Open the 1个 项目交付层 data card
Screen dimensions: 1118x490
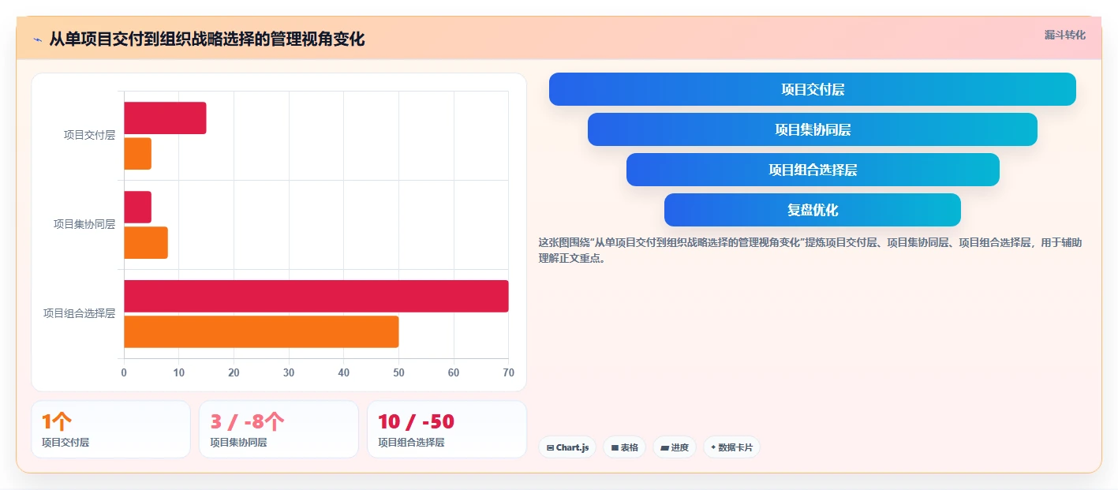(110, 429)
